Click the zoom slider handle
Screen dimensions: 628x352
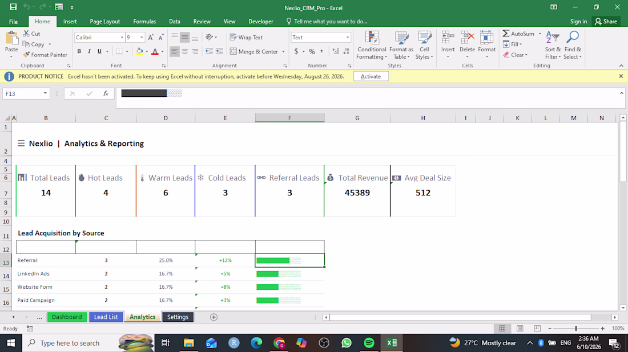click(576, 329)
